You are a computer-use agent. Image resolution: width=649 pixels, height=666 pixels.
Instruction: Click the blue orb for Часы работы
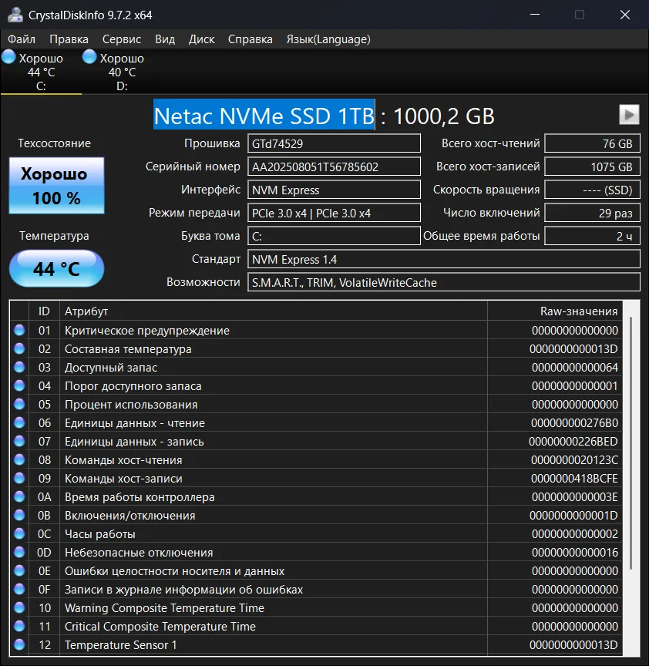(19, 534)
